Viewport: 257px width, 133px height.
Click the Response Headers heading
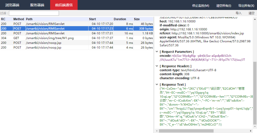pyautogui.click(x=176, y=66)
